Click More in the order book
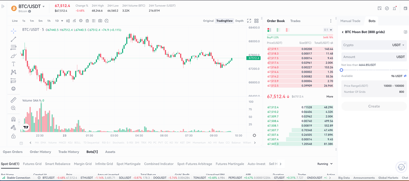The height and width of the screenshot is (181, 409). (x=329, y=97)
